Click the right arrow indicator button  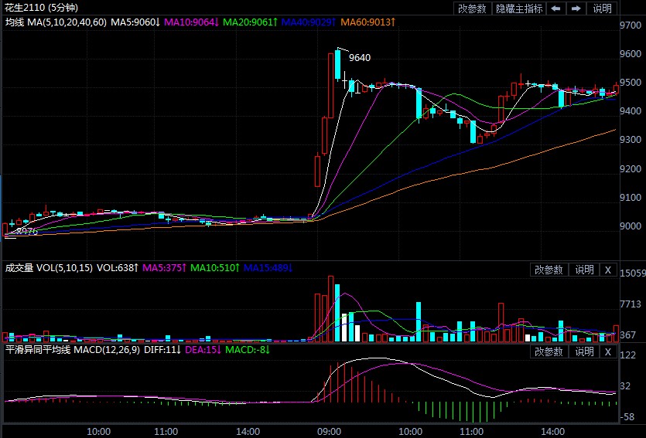576,8
